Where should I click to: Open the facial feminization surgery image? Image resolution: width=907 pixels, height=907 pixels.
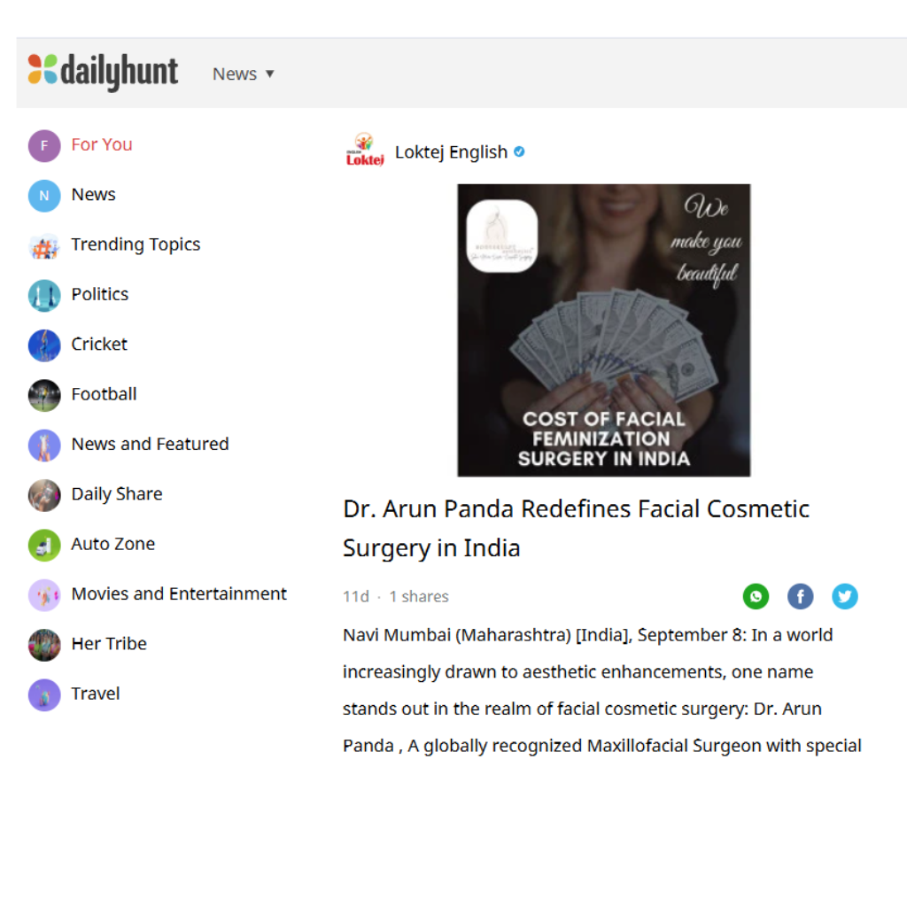(x=604, y=330)
